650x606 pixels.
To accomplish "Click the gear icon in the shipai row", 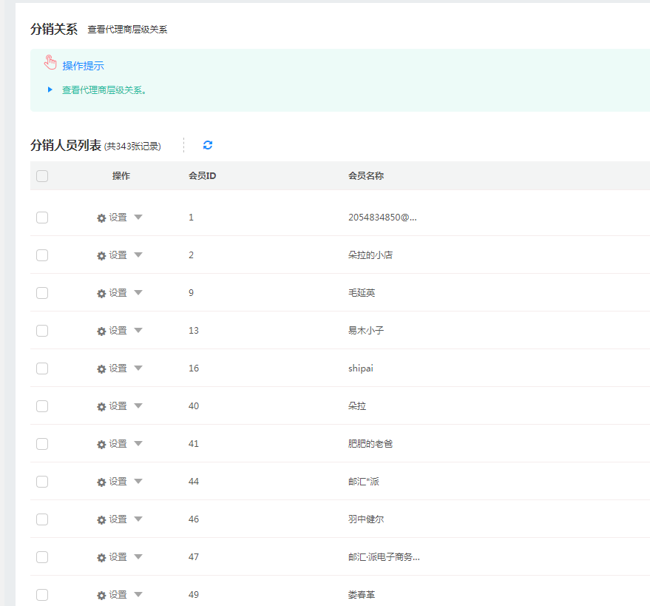I will point(101,369).
